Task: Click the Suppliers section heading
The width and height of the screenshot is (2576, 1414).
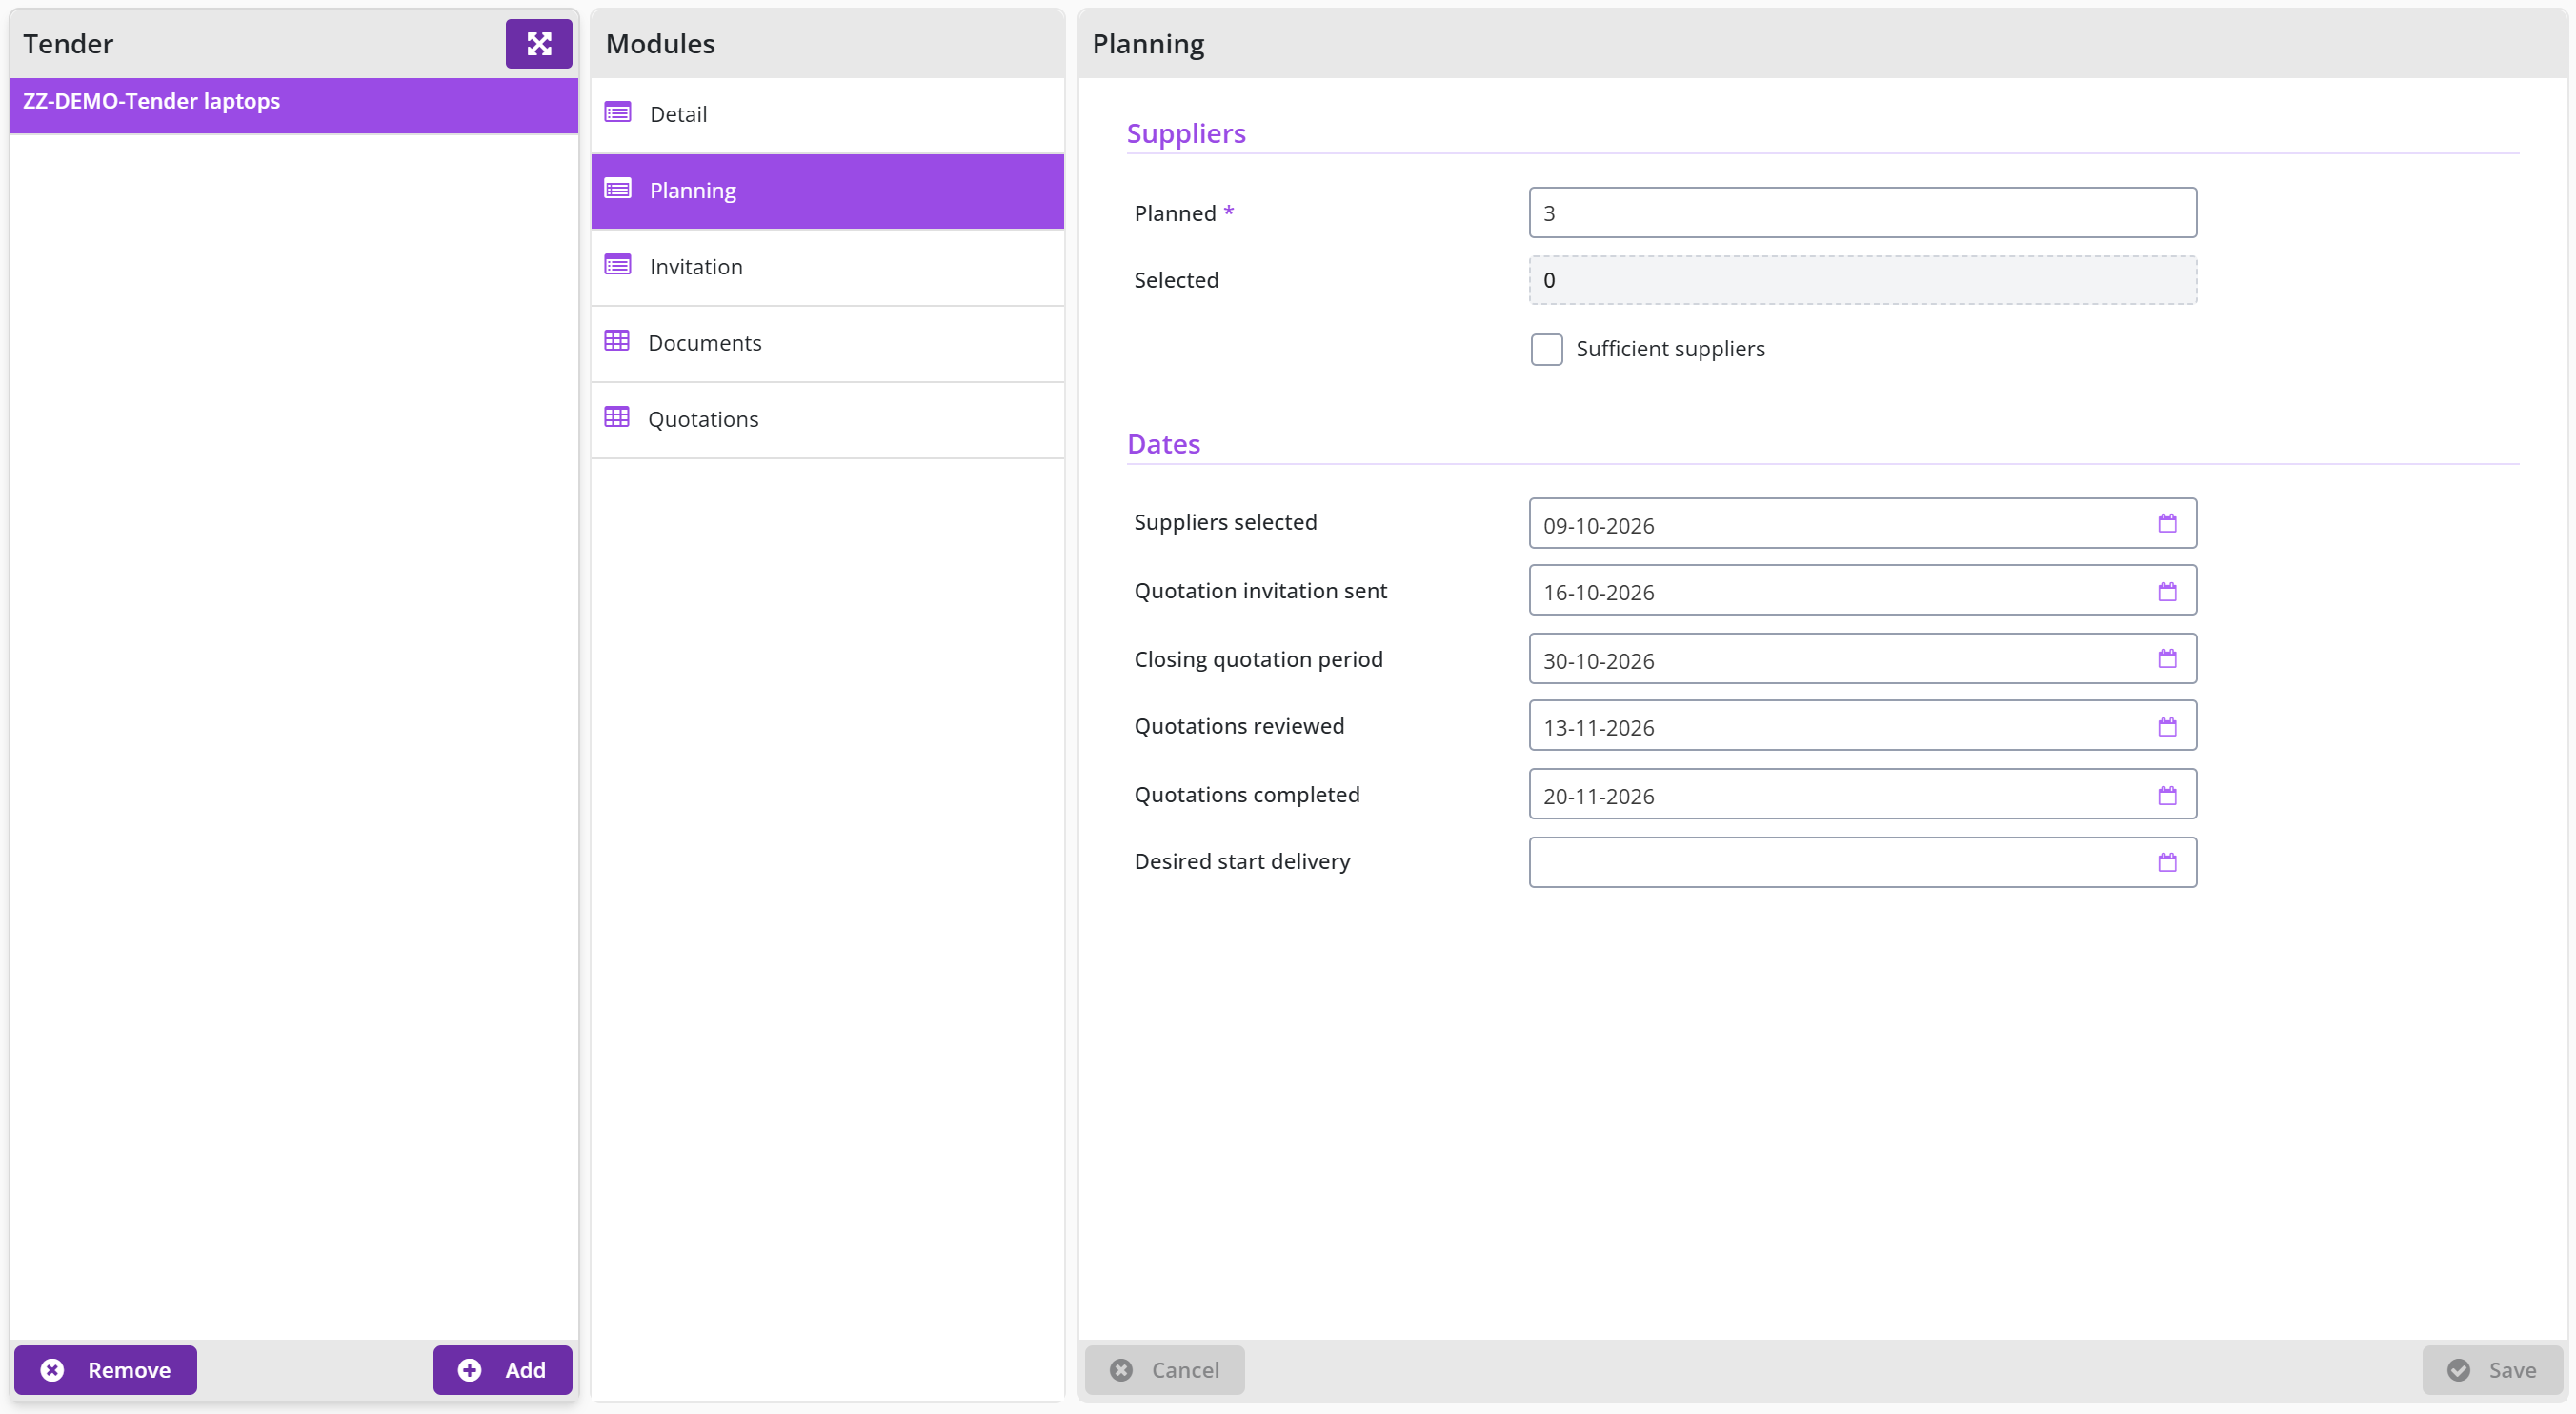Action: 1186,133
